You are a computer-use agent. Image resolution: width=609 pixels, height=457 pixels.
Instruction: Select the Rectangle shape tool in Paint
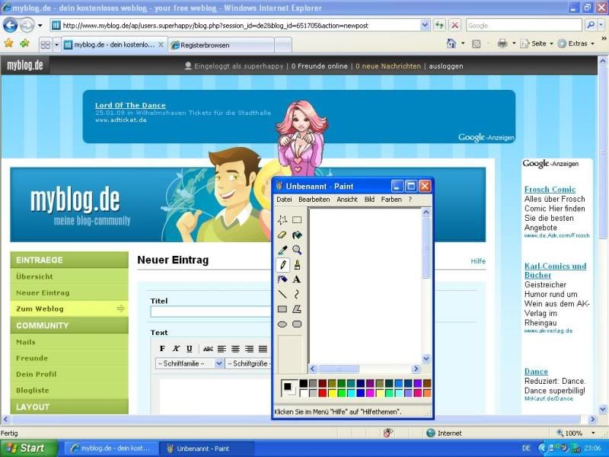coord(282,309)
